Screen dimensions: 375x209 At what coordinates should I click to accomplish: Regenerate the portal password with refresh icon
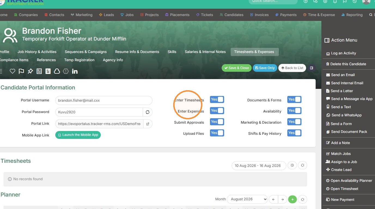coord(148,112)
